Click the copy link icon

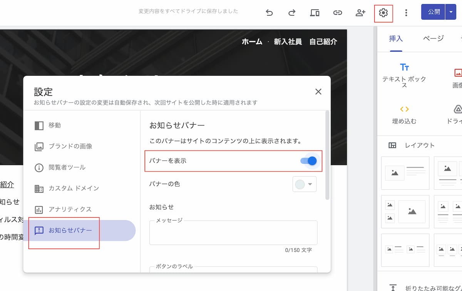[337, 13]
